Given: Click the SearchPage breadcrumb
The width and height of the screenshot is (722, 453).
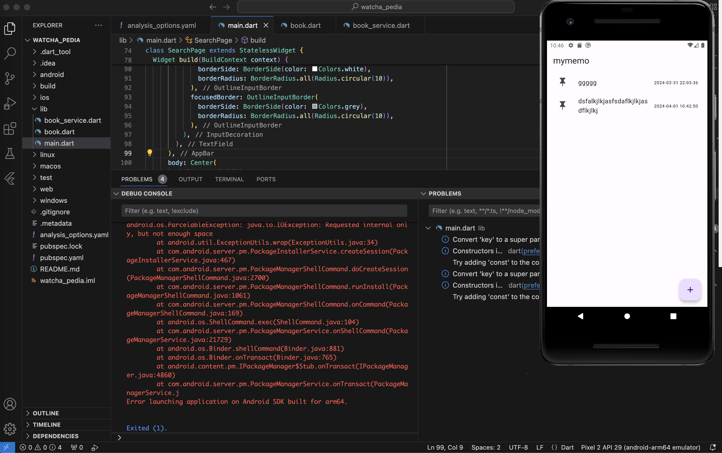Looking at the screenshot, I should coord(209,40).
